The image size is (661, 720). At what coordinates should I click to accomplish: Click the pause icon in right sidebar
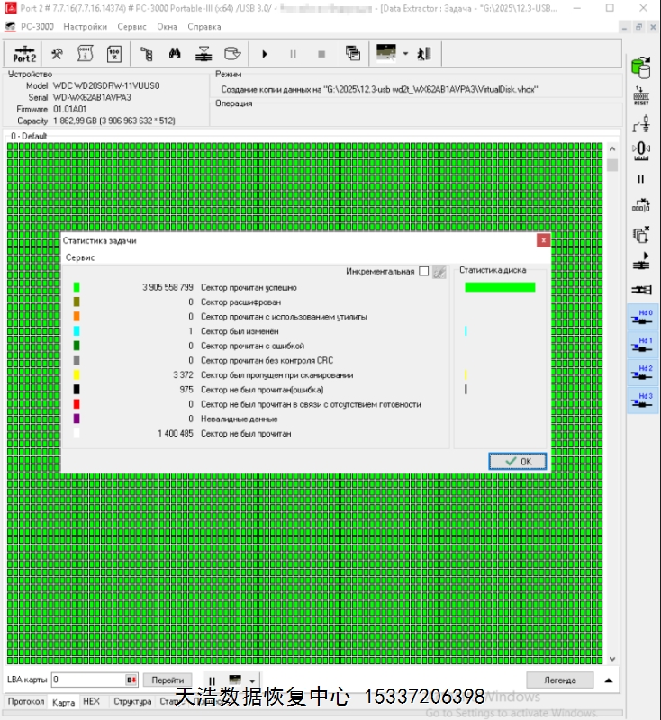tap(641, 179)
